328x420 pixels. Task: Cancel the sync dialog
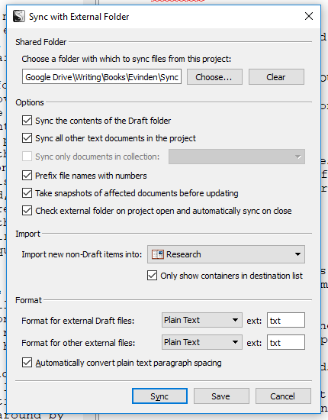point(283,396)
